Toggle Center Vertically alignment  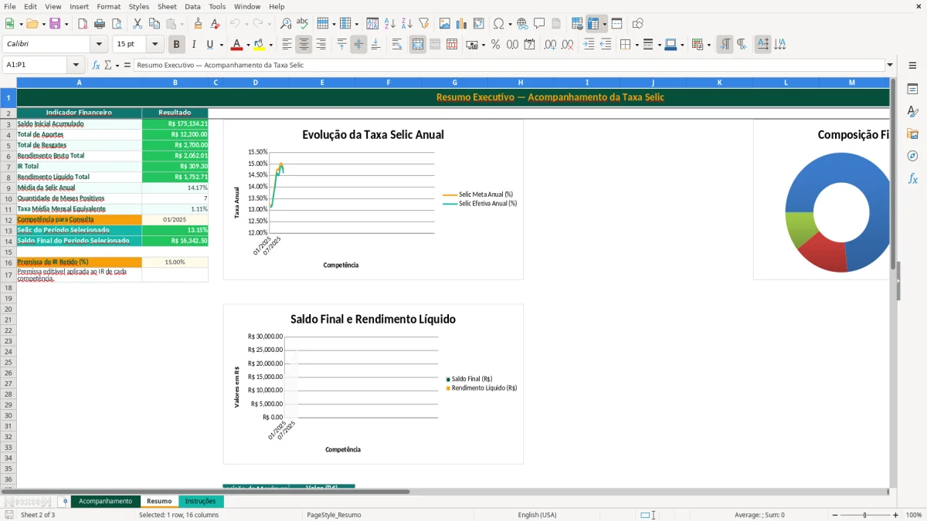tap(358, 45)
